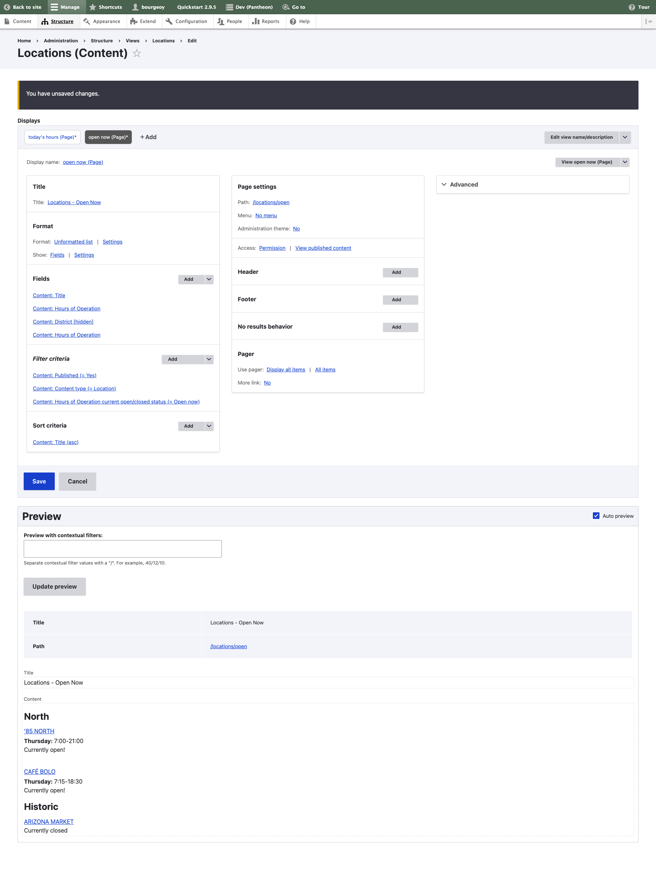656x872 pixels.
Task: Click the Shortcuts star icon
Action: point(93,7)
